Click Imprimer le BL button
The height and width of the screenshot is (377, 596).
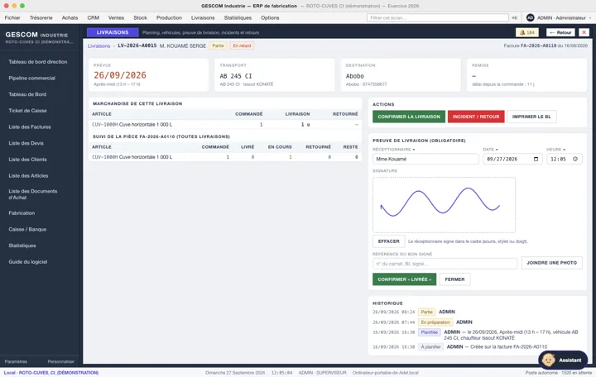click(531, 117)
